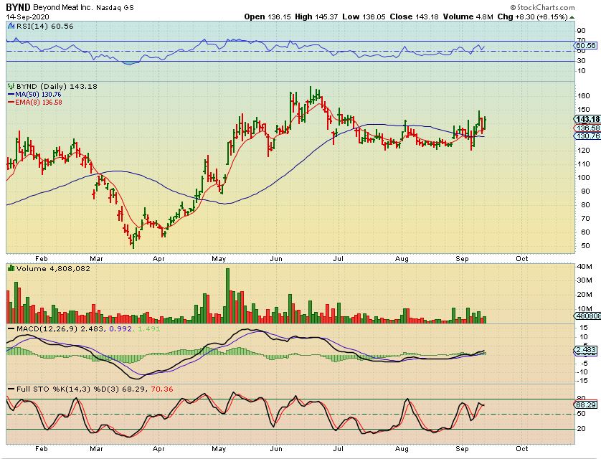Click the 68.29 stochastic value tag on axis
601x459 pixels.
pos(586,405)
